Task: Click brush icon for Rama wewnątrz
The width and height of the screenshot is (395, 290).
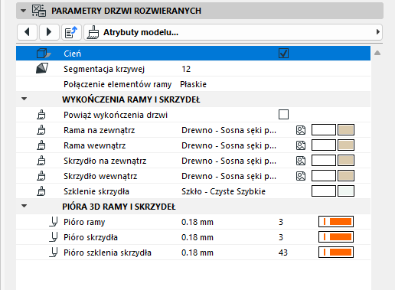Action: tap(41, 145)
